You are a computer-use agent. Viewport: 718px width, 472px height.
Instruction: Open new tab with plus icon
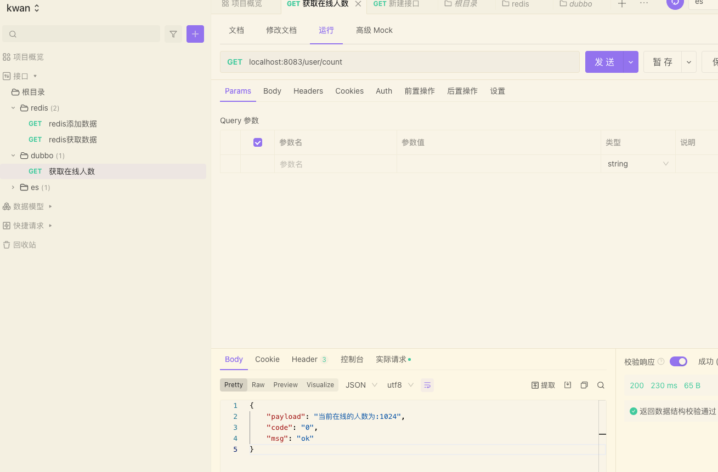point(621,4)
